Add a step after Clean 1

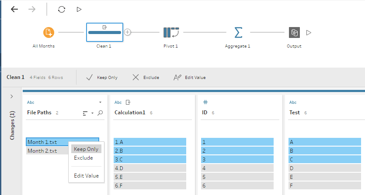[x=128, y=32]
